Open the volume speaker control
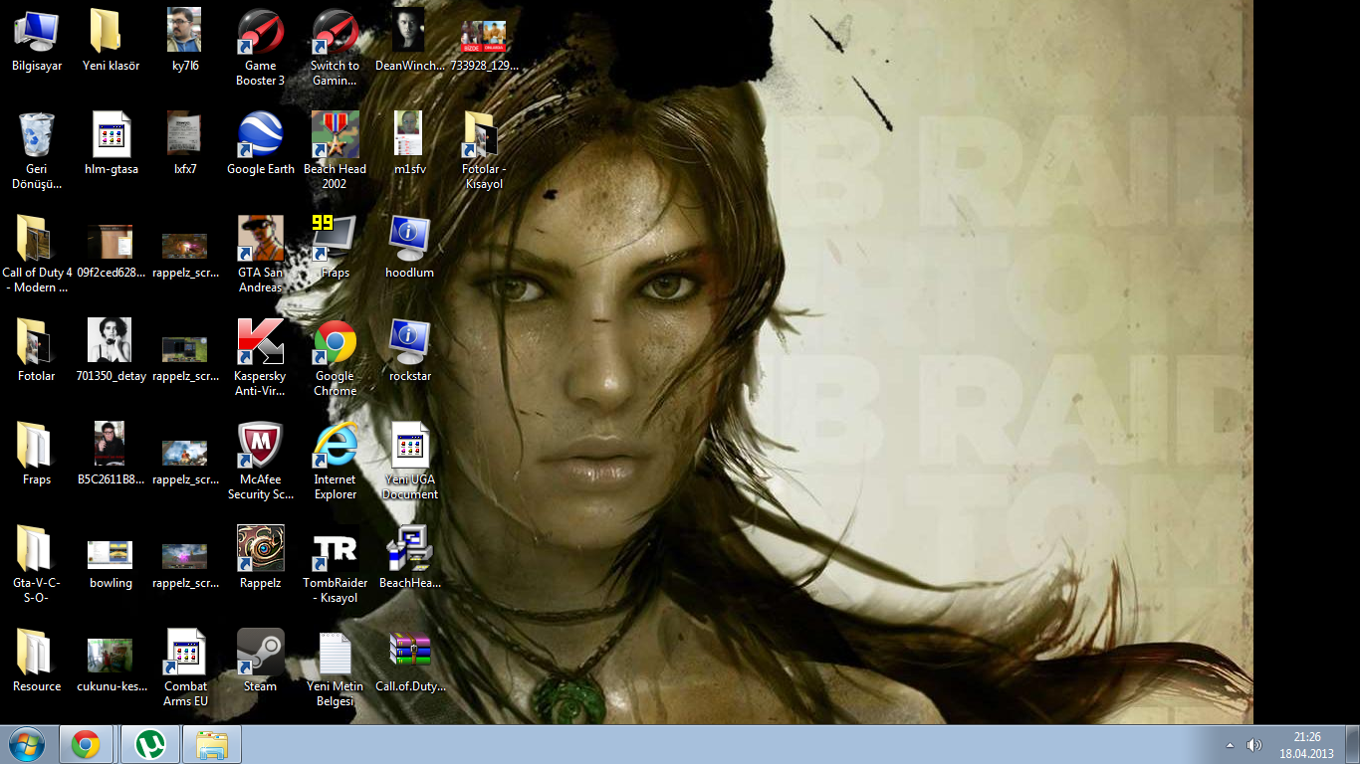This screenshot has width=1360, height=764. point(1254,744)
